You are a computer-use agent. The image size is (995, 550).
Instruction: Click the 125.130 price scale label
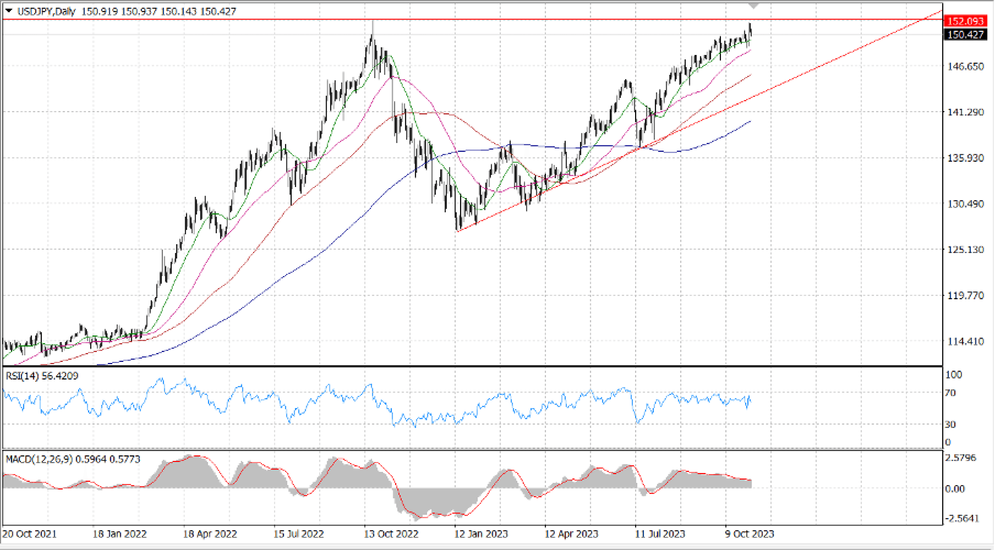pyautogui.click(x=965, y=250)
